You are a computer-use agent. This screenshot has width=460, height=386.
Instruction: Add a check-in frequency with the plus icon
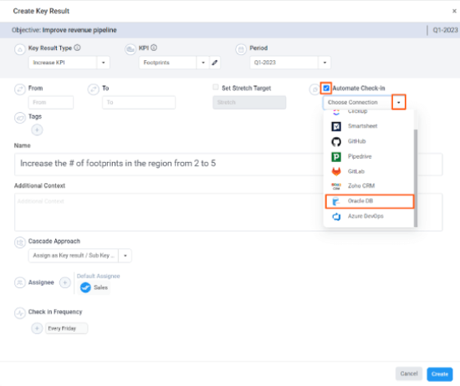tap(37, 328)
